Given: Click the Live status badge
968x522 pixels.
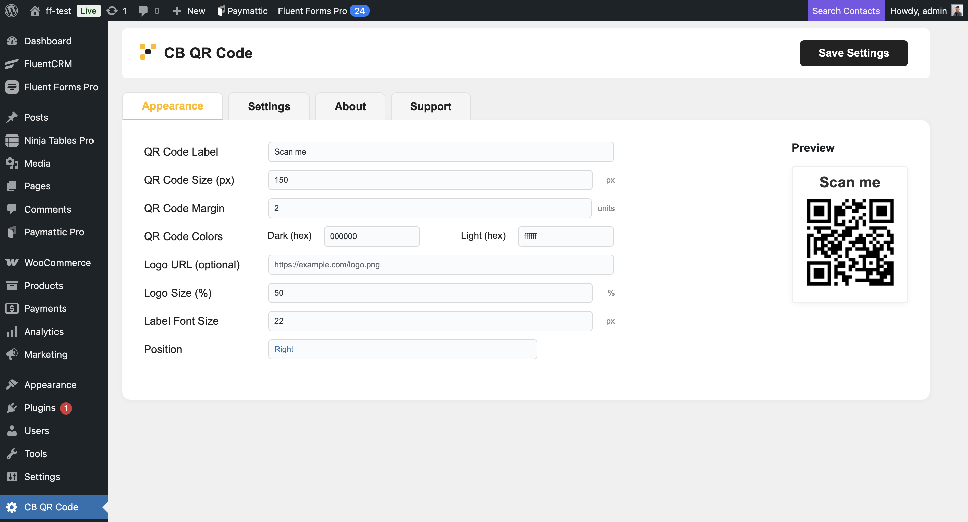Looking at the screenshot, I should tap(88, 11).
